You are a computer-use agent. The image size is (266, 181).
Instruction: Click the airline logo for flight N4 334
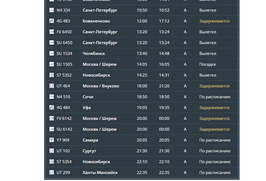pos(52,10)
